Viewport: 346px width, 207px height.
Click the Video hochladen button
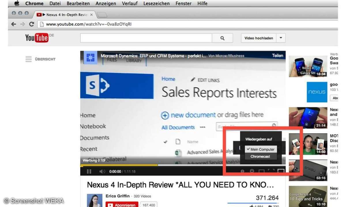[x=259, y=38]
